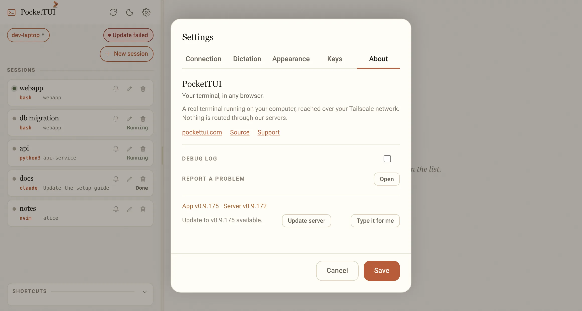The image size is (582, 311).
Task: Toggle dark mode with the moon icon
Action: (130, 12)
